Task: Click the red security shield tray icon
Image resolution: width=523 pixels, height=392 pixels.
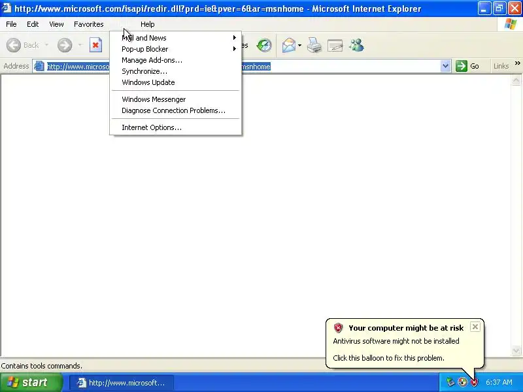Action: [475, 382]
